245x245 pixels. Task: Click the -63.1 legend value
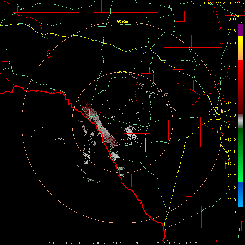(231, 164)
